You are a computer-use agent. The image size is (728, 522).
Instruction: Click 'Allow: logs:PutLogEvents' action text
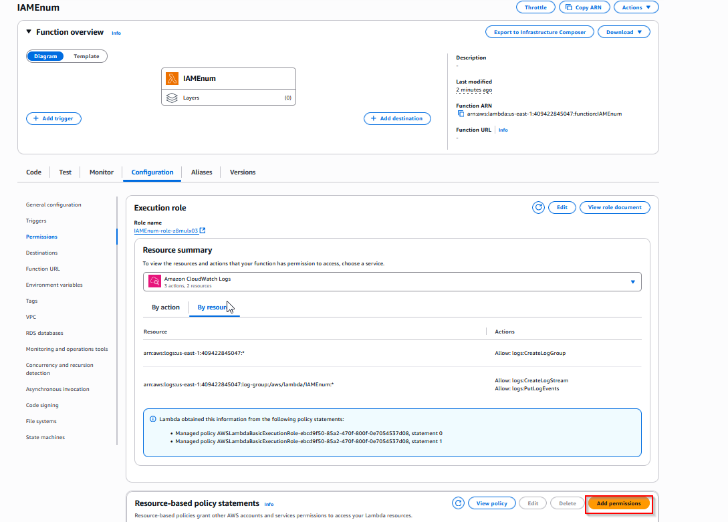click(527, 389)
